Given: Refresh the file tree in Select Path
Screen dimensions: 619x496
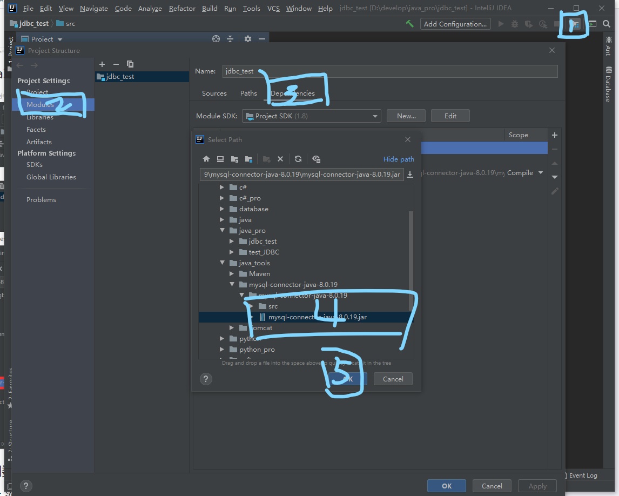Looking at the screenshot, I should [x=298, y=159].
